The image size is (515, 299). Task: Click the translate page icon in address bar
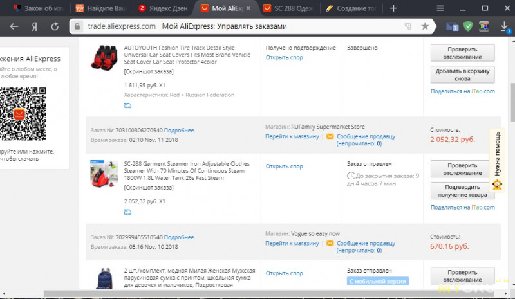point(407,26)
